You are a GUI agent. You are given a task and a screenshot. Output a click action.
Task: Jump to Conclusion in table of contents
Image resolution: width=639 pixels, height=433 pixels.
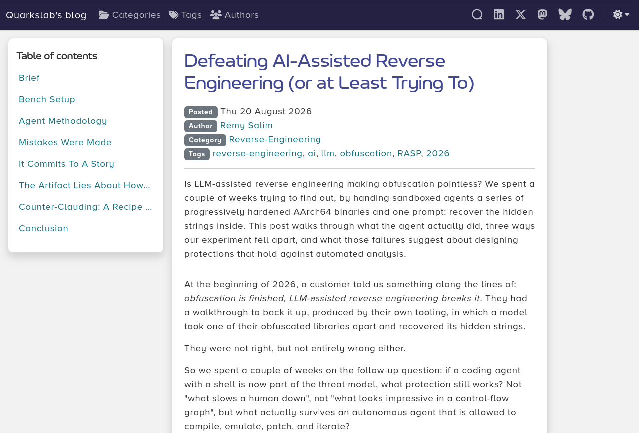tap(44, 228)
